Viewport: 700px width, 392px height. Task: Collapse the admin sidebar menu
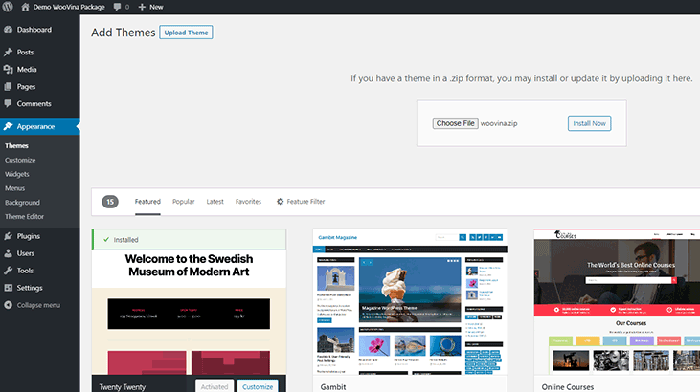38,305
